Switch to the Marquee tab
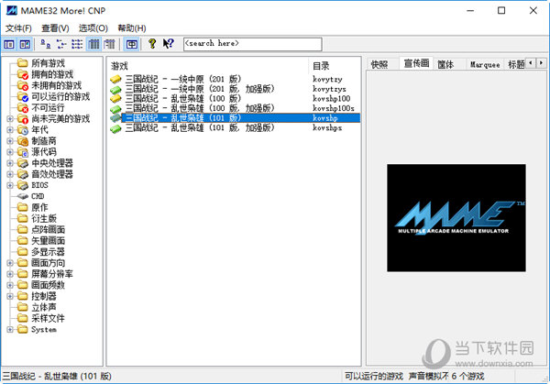Viewport: 550px width, 384px height. click(x=485, y=64)
